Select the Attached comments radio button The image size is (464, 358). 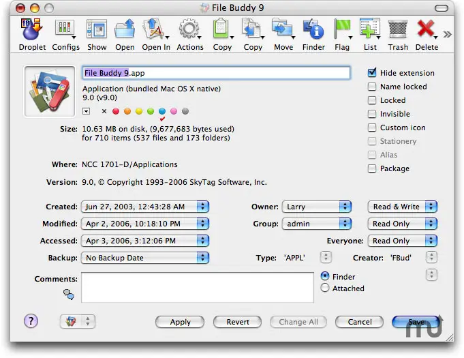click(325, 288)
